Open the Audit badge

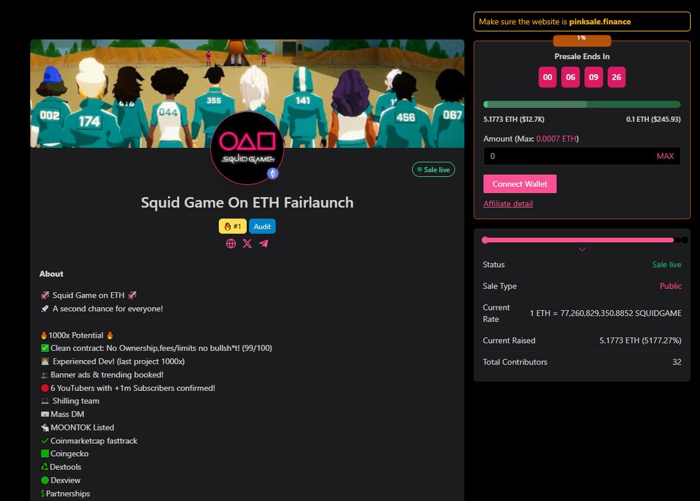pos(262,227)
